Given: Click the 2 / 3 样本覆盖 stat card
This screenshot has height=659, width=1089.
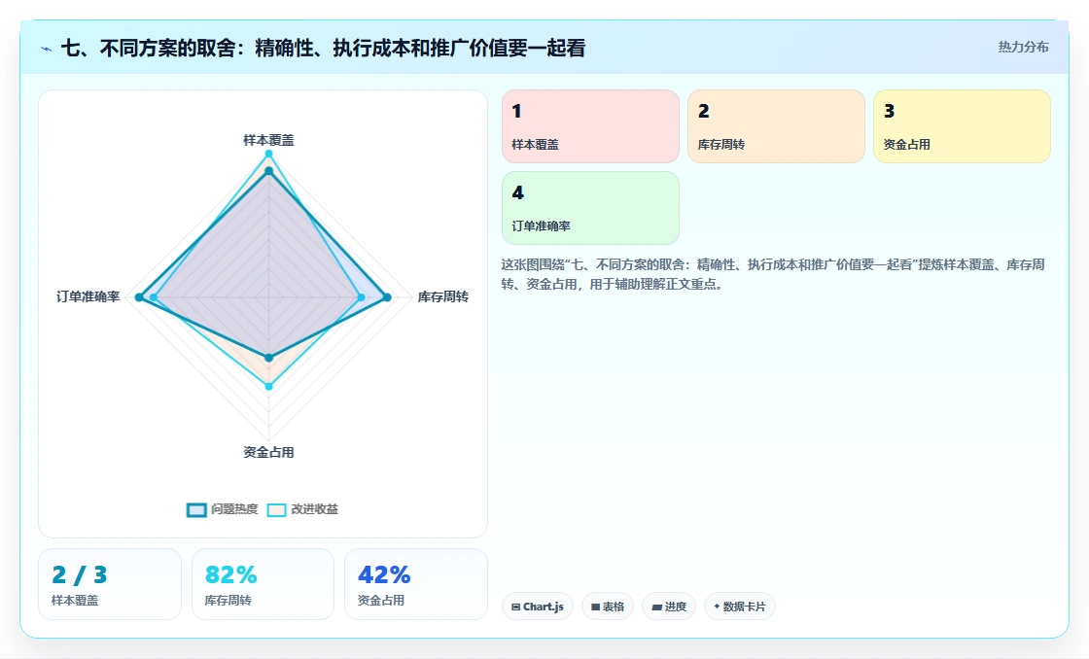Looking at the screenshot, I should (x=110, y=584).
